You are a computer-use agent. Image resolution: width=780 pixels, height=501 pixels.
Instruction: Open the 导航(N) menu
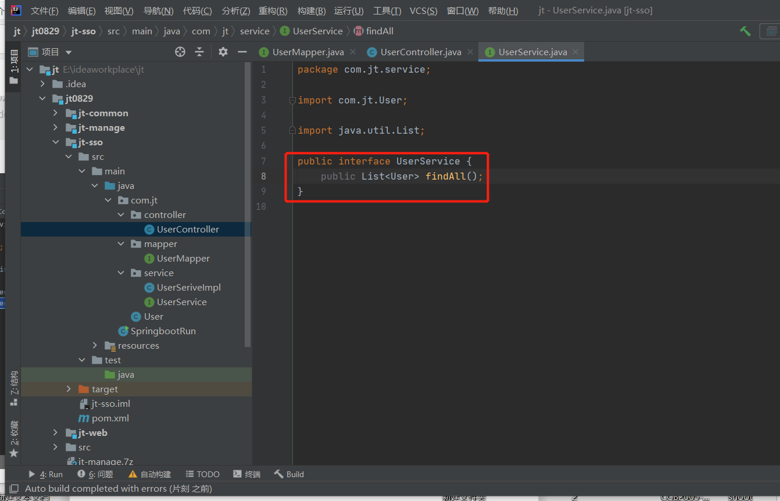coord(158,11)
